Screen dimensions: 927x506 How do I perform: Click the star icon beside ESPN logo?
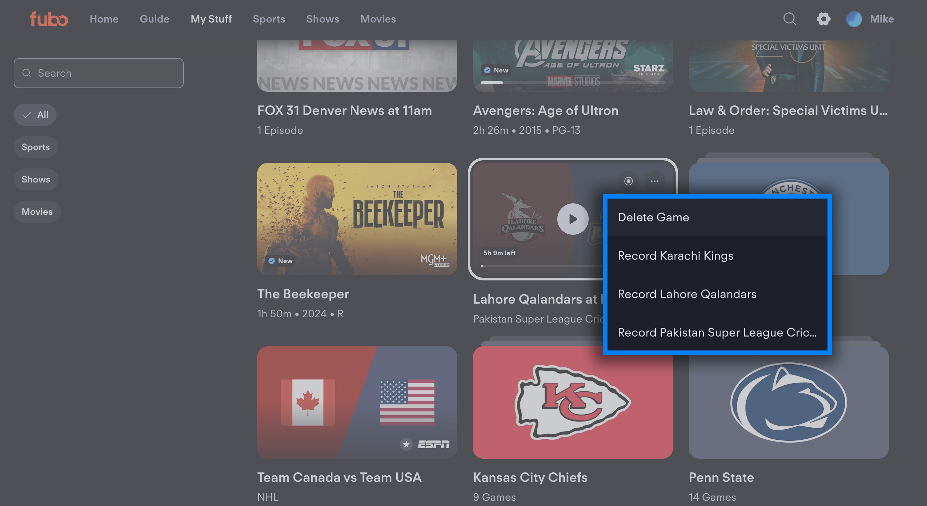[406, 445]
